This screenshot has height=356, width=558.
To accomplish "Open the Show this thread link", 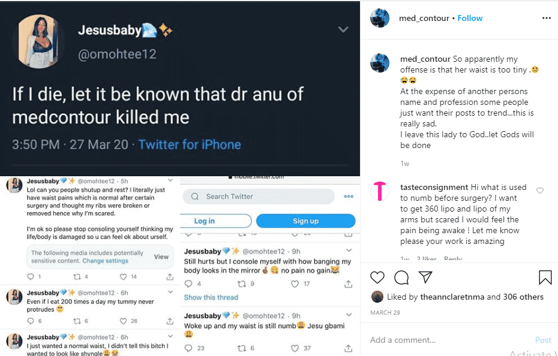I will (x=211, y=297).
